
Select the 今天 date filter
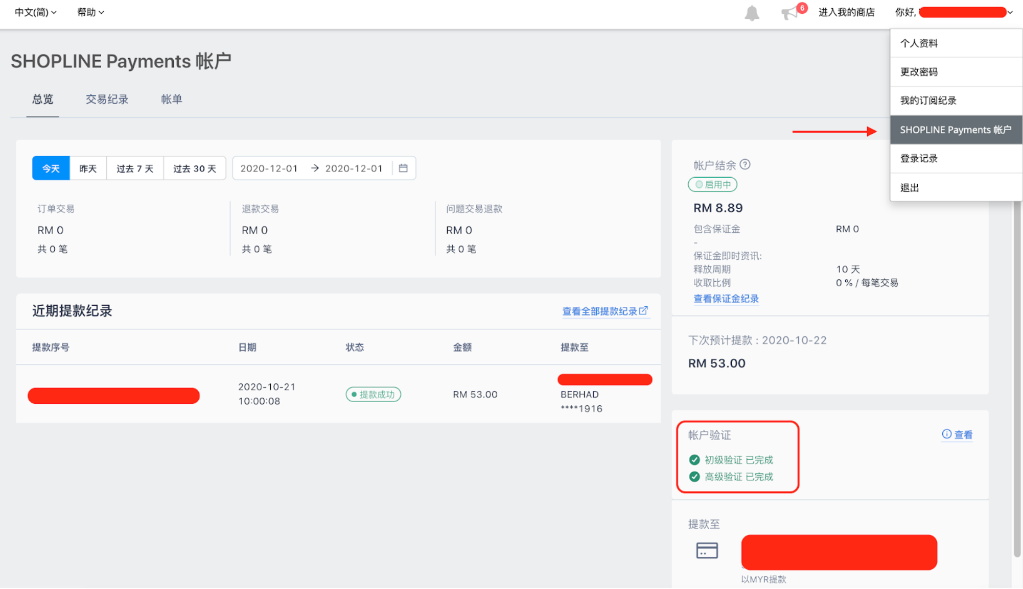(51, 168)
